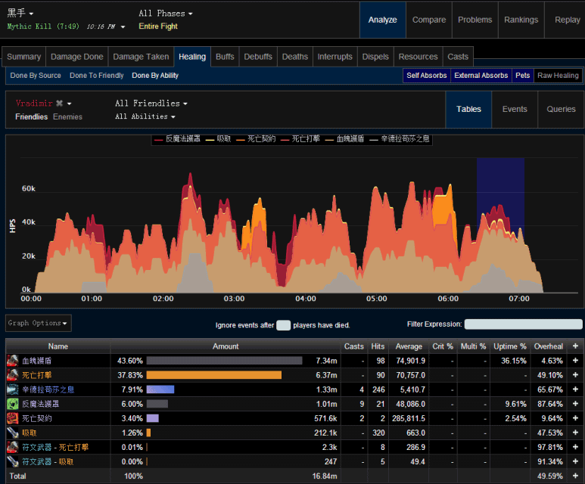
Task: Open the Buffs tab
Action: (x=225, y=57)
